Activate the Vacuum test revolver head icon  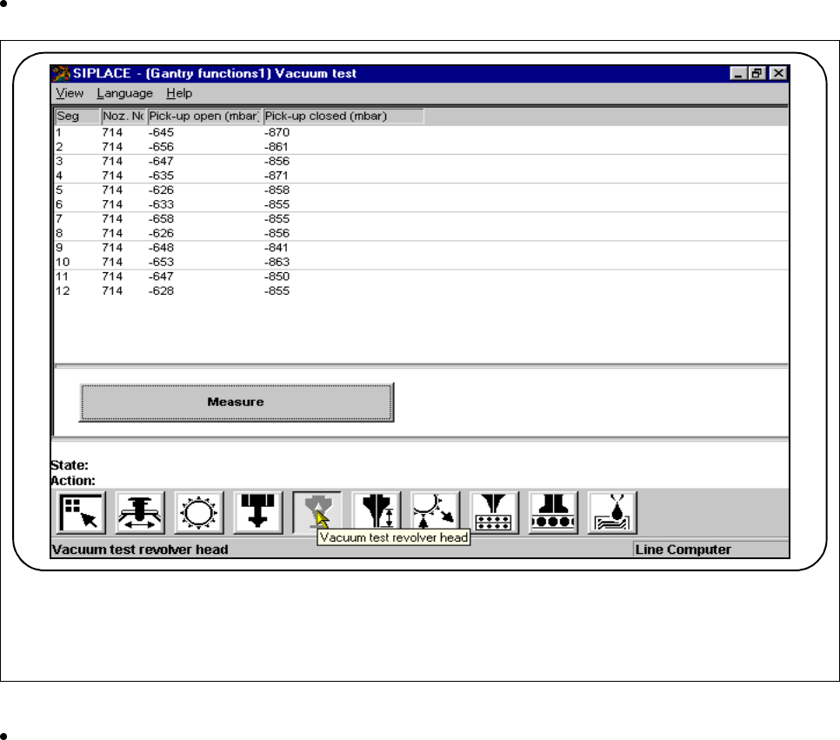(x=317, y=513)
